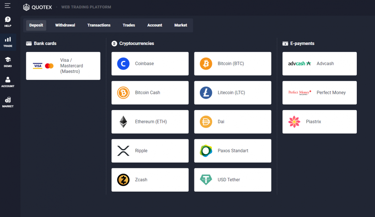Click the Bank cards section icon
Viewport: 375px width, 217px height.
(x=29, y=44)
